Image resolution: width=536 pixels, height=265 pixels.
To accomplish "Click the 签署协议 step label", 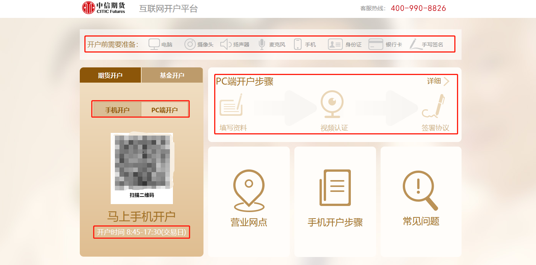I will (436, 128).
